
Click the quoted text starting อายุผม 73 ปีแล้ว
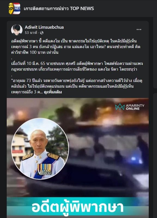(77, 86)
